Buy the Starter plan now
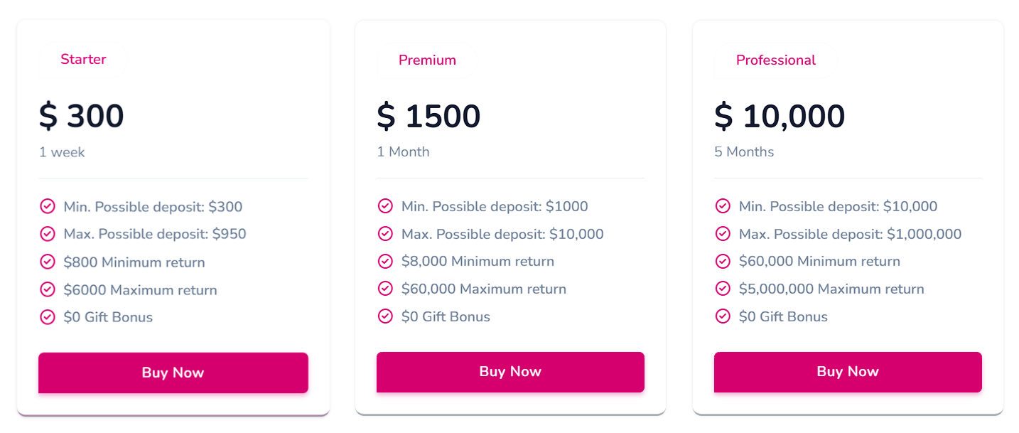 click(x=173, y=373)
